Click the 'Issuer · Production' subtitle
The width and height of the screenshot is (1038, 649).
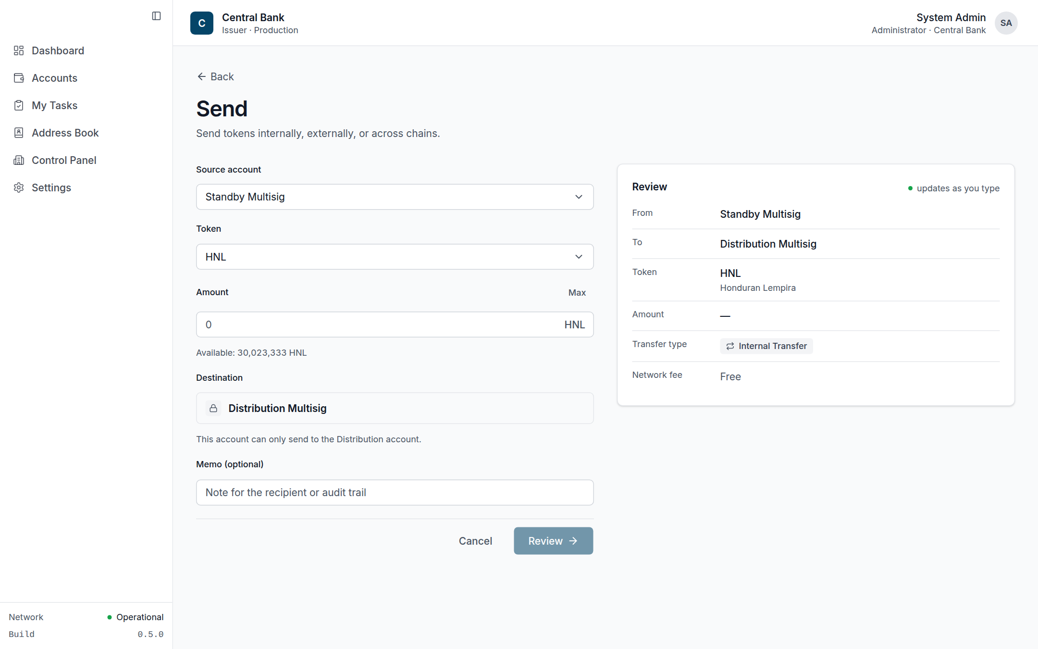click(x=259, y=30)
